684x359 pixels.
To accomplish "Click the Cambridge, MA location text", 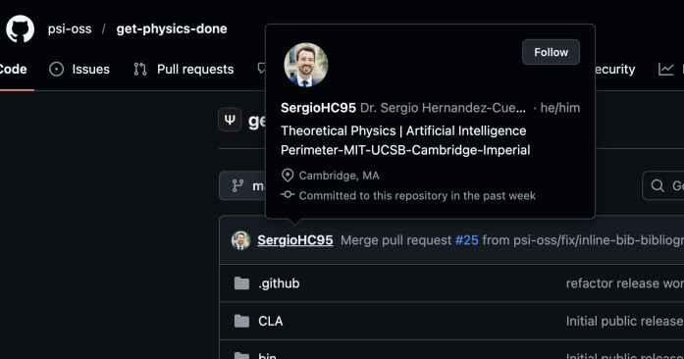I will 339,176.
